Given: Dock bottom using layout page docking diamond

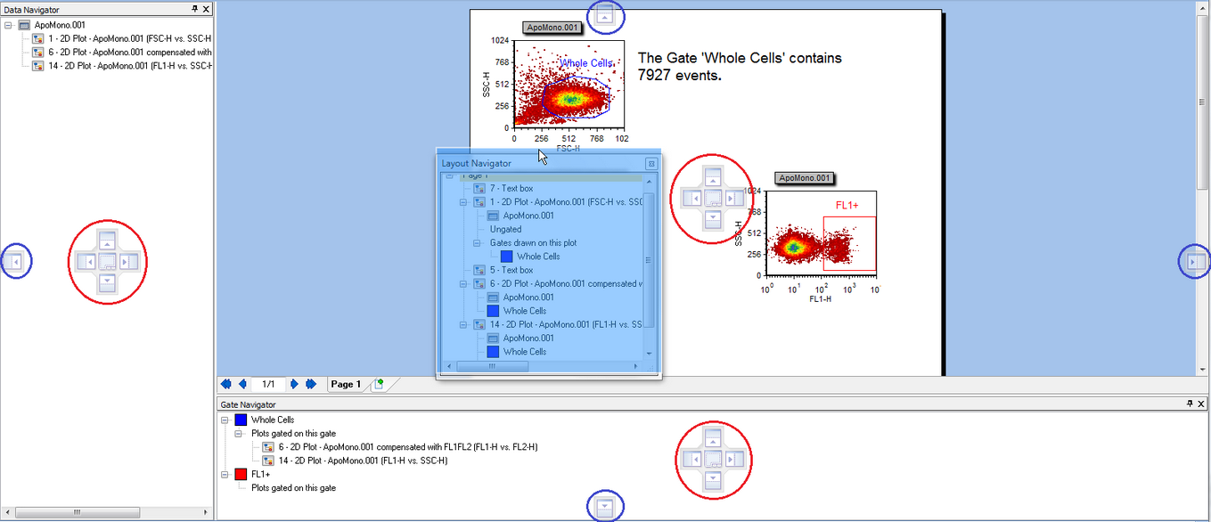Looking at the screenshot, I should [x=712, y=219].
